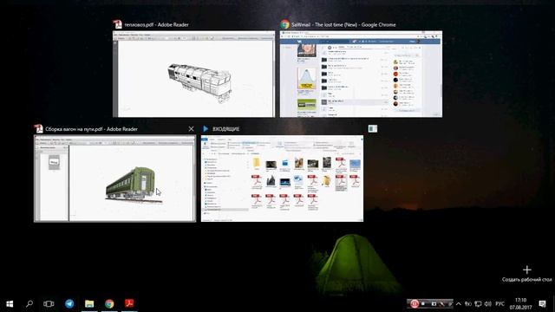Viewport: 555px width, 312px height.
Task: Open the ВХОДЯЩИЕ File Explorer window thumbnail
Action: pos(282,179)
